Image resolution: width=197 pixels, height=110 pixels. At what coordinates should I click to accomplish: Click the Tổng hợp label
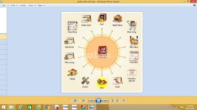click(102, 57)
